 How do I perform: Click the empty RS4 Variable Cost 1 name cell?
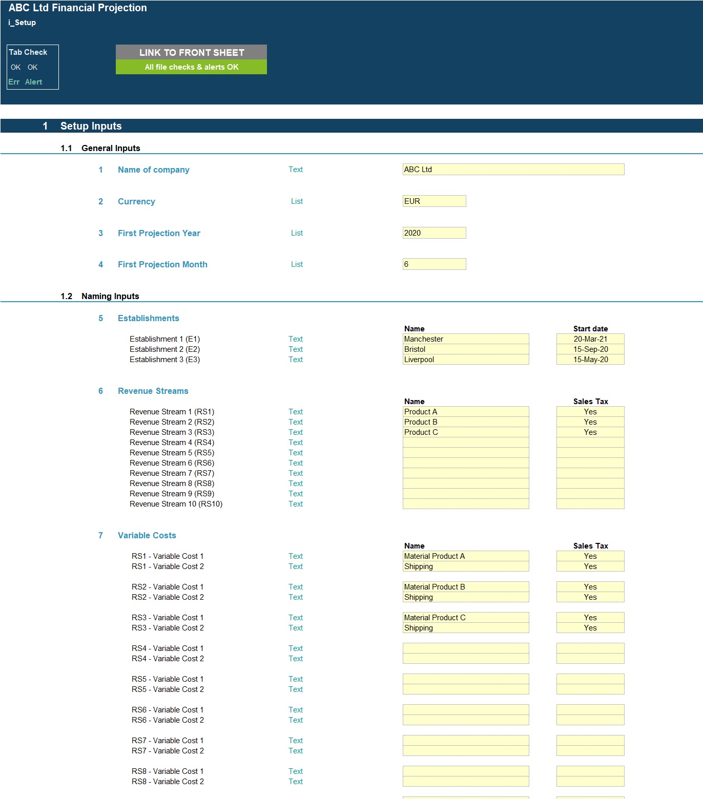(x=466, y=648)
